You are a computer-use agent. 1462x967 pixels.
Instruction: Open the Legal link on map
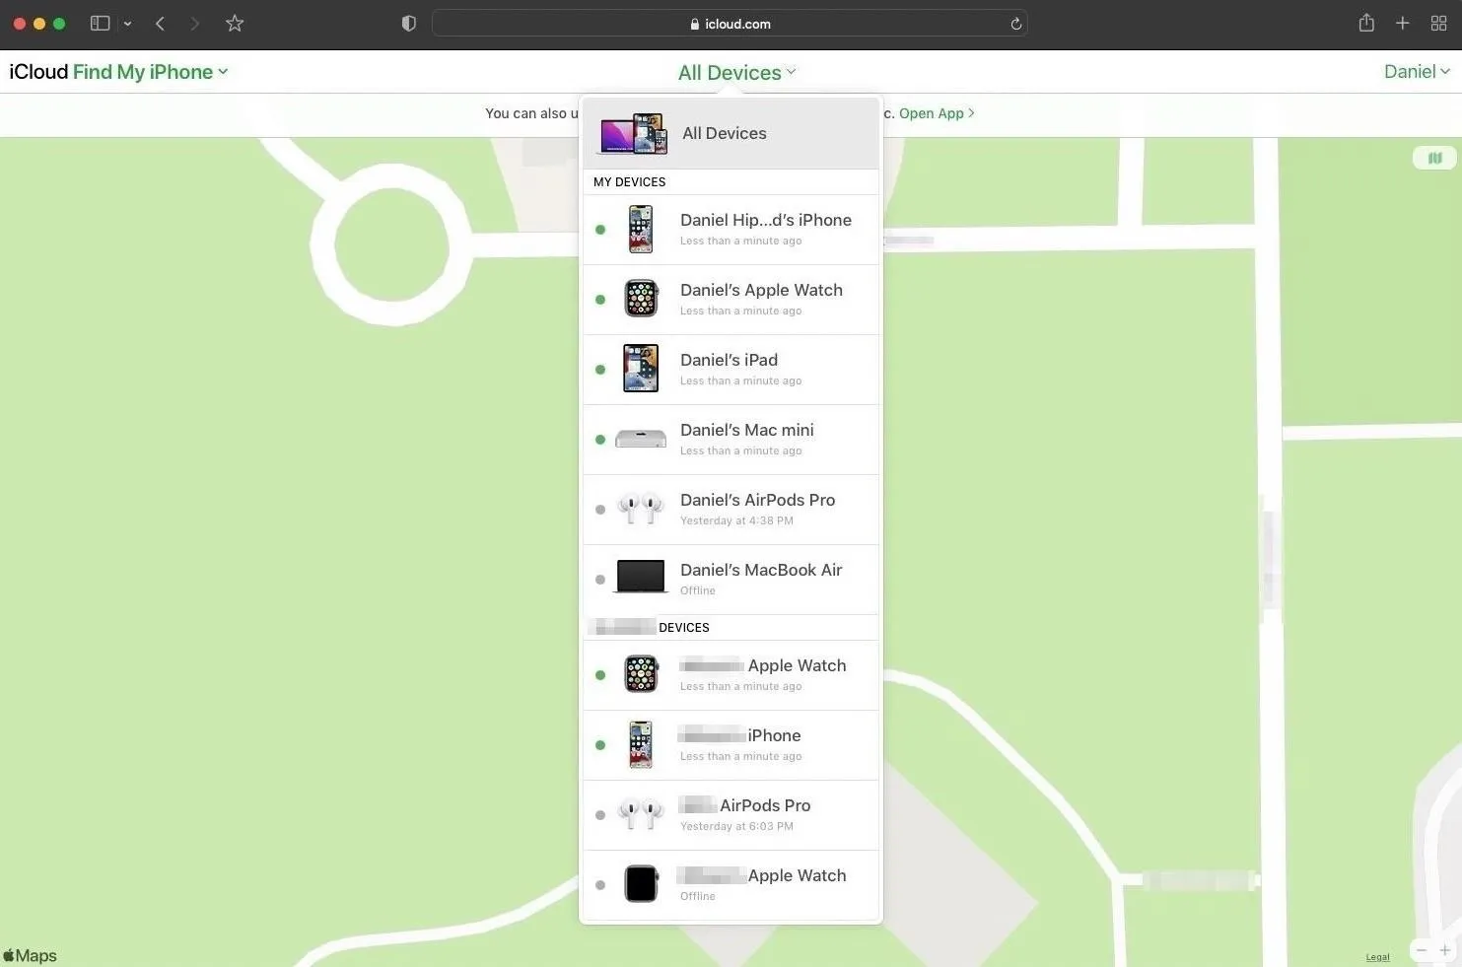tap(1377, 957)
